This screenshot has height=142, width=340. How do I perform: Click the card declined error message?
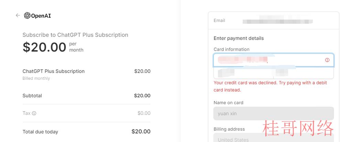pyautogui.click(x=270, y=86)
